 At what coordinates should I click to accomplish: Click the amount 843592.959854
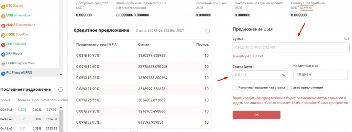click(151, 122)
